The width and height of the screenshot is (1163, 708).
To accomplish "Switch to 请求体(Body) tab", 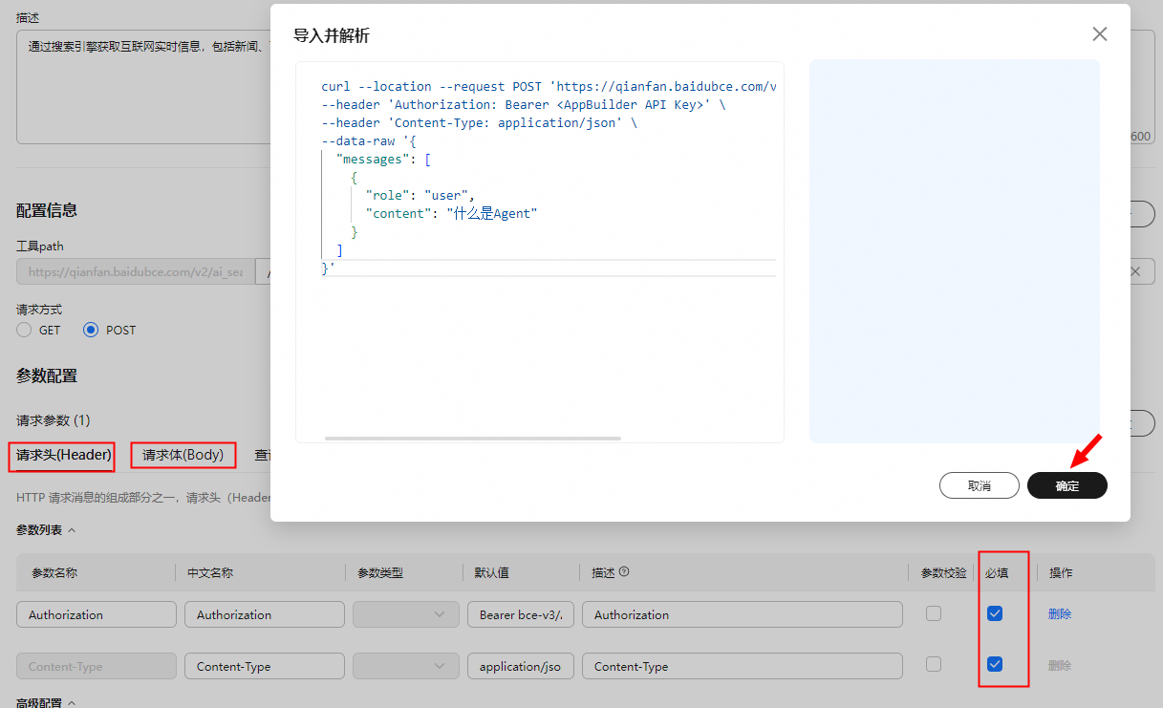I will pyautogui.click(x=183, y=456).
